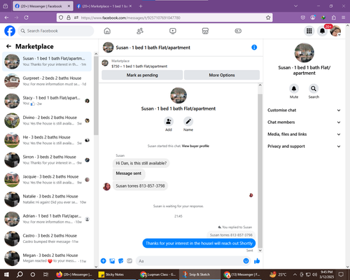The width and height of the screenshot is (350, 280).
Task: Click the conversation information icon
Action: point(254,48)
